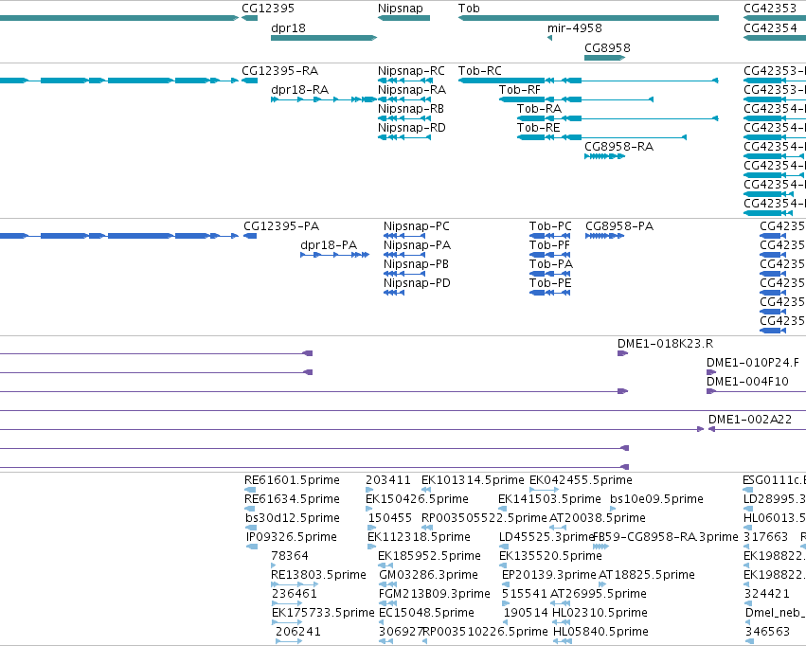Select the EK141503.5prime EST
Screen dimensions: 806x646
502,509
